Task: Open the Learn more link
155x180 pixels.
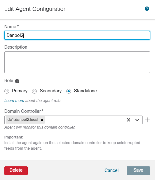Action: click(14, 101)
